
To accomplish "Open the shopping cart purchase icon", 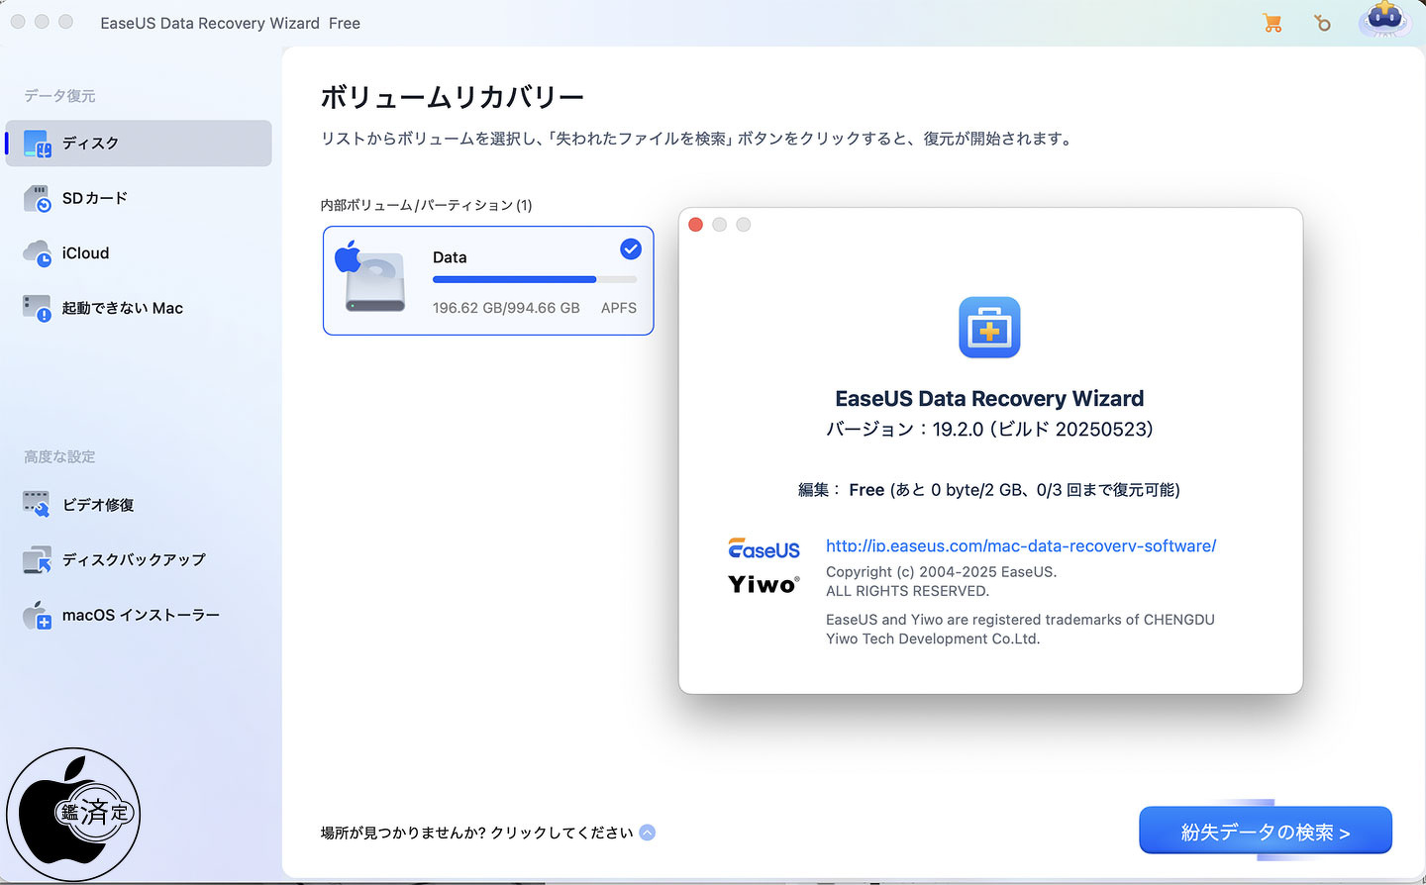I will point(1273,23).
